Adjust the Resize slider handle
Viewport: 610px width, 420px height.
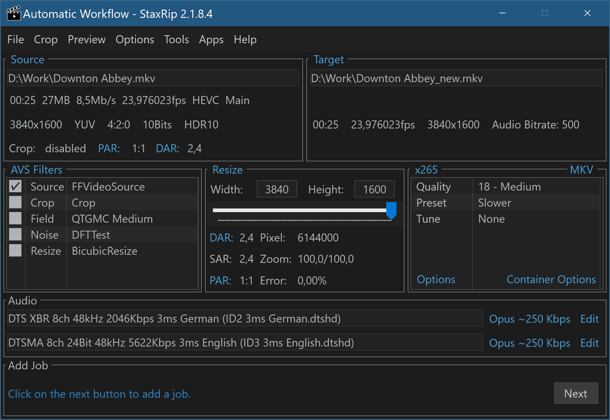click(392, 211)
